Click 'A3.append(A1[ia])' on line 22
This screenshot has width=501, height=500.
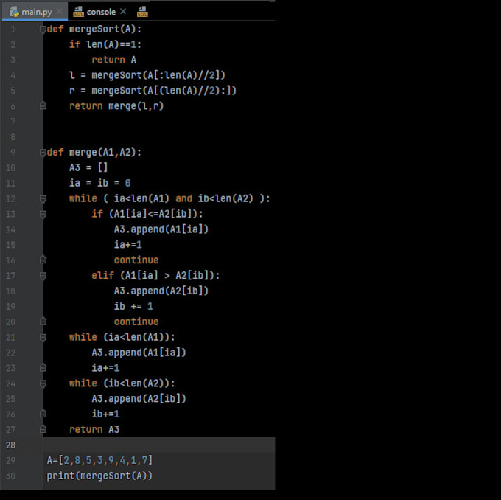click(139, 353)
